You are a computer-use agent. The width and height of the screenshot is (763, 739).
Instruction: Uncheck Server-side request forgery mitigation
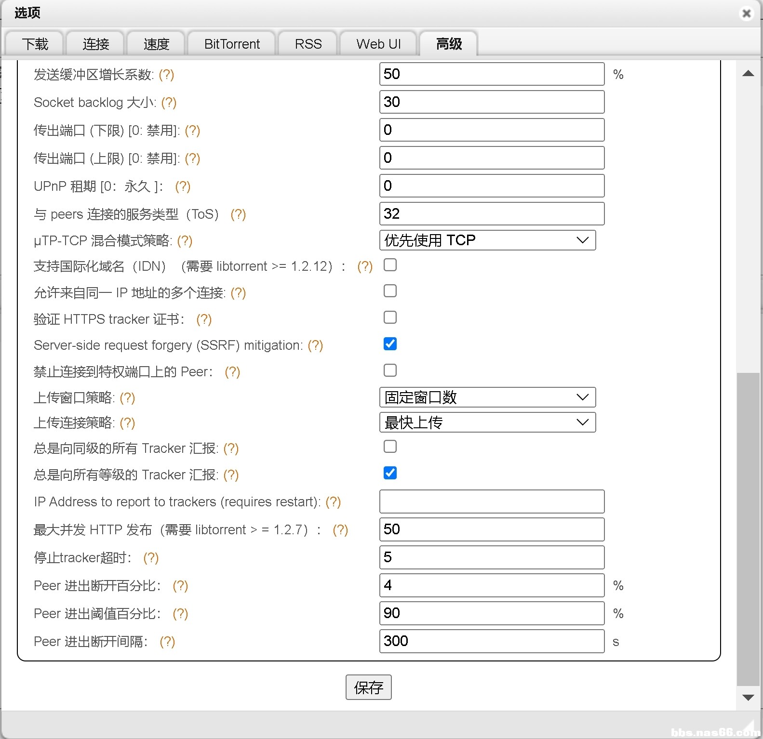point(390,344)
